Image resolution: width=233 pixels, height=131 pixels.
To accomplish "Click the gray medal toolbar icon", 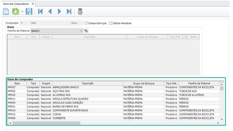I will tap(80, 12).
